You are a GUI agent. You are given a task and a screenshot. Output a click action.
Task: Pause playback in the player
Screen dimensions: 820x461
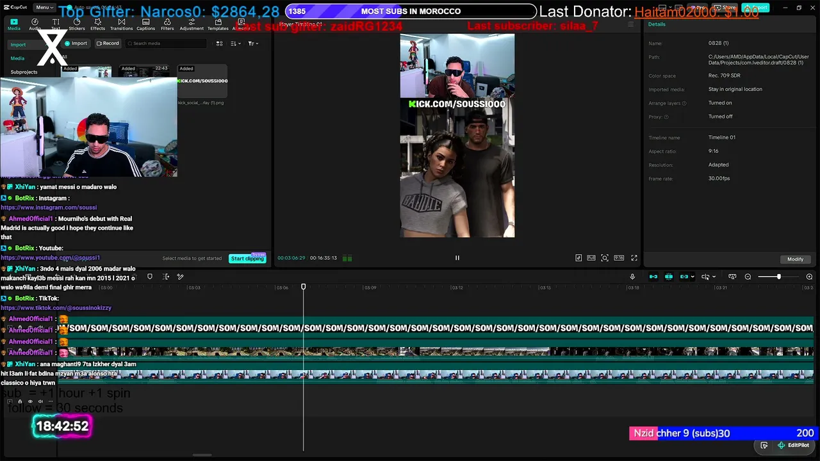pos(457,258)
